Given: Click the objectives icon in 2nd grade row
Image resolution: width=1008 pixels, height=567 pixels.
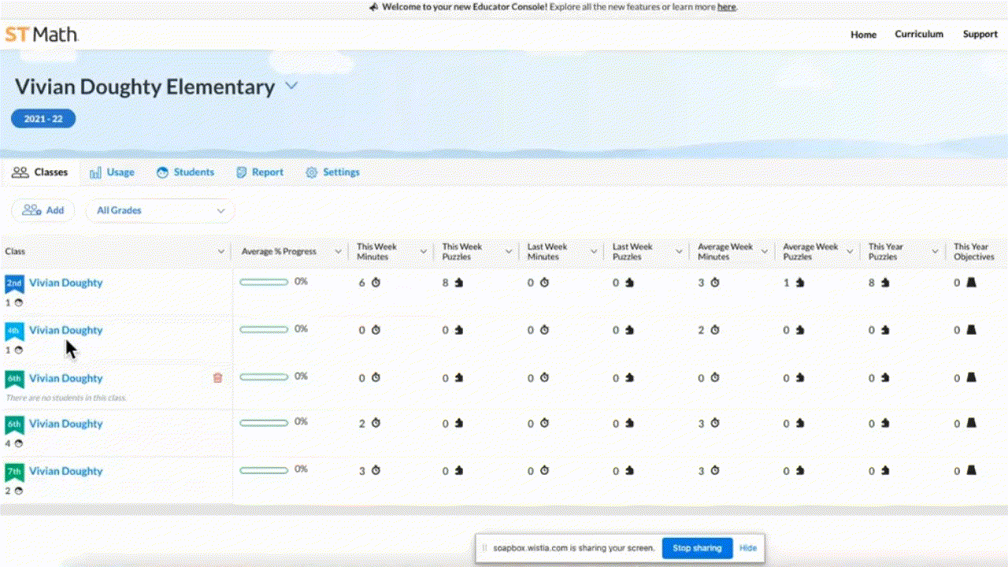Looking at the screenshot, I should pyautogui.click(x=971, y=283).
